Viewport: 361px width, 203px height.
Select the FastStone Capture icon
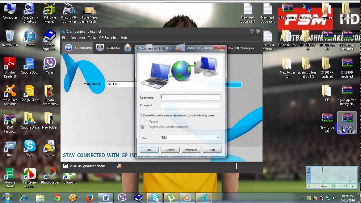point(30,178)
